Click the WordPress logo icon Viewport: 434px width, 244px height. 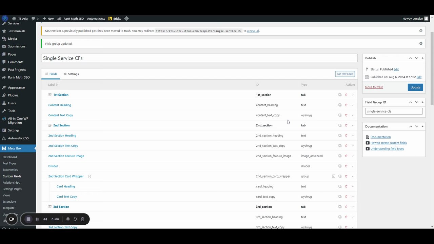point(5,19)
